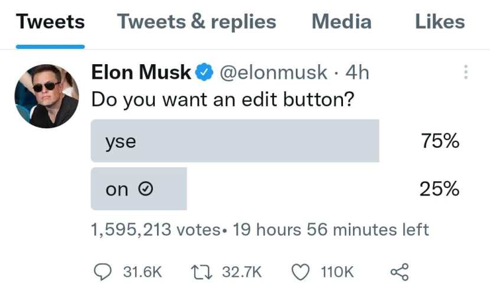Open Elon Musk's profile picture
Screen dimensions: 490x288
(x=47, y=96)
